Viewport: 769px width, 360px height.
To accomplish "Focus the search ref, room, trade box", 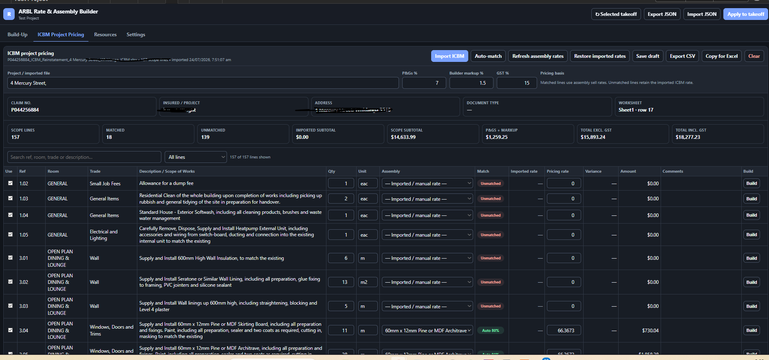I will 84,157.
